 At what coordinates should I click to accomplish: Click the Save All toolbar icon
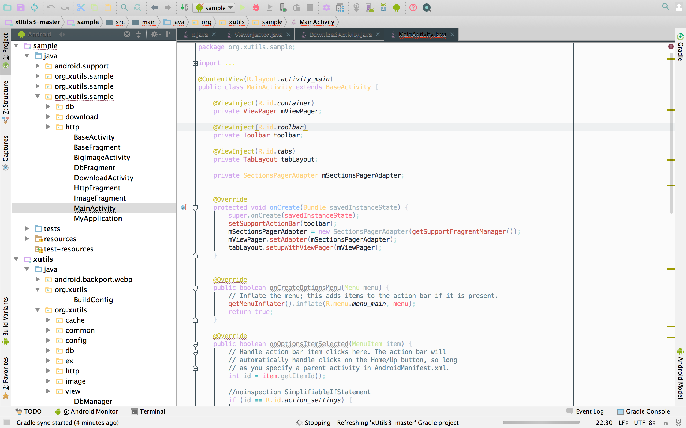tap(21, 8)
